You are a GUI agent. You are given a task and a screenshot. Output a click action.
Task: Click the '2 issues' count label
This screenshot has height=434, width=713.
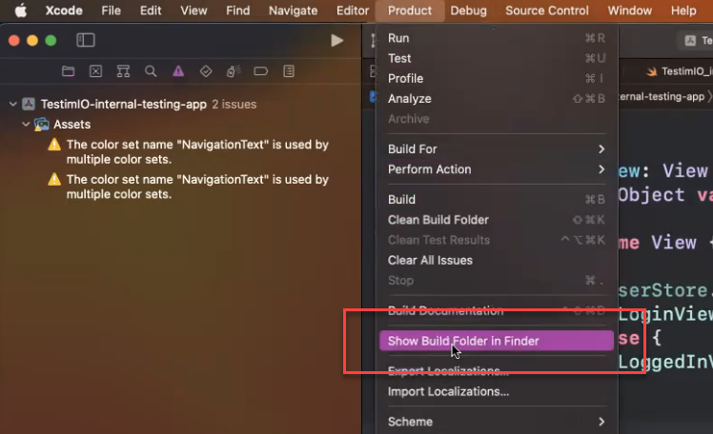tap(234, 105)
